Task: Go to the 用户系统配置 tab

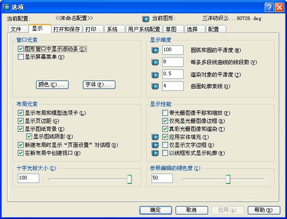Action: pos(144,29)
